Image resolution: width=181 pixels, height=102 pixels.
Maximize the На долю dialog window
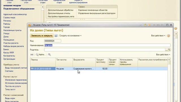167,25
